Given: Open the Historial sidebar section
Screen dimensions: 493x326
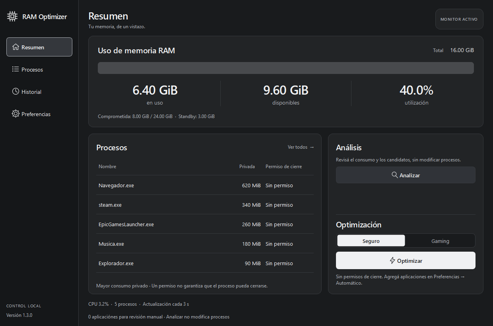Looking at the screenshot, I should pyautogui.click(x=39, y=91).
